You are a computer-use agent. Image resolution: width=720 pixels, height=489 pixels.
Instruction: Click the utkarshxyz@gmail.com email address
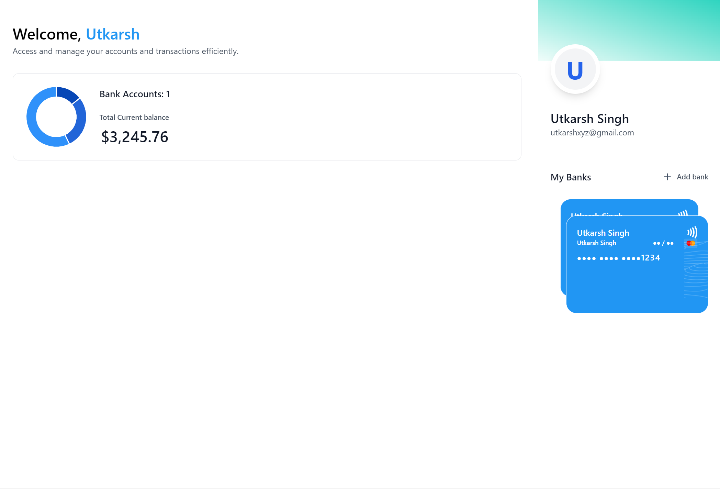click(592, 133)
